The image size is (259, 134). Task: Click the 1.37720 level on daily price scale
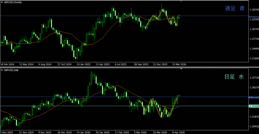(x=253, y=78)
